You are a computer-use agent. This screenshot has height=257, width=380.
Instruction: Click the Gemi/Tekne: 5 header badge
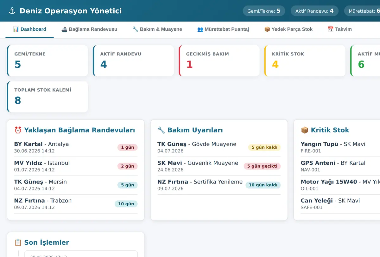point(264,11)
